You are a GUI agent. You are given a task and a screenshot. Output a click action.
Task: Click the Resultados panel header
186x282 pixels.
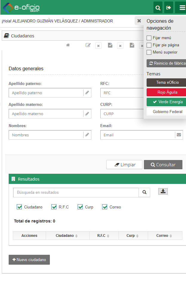[x=97, y=179]
